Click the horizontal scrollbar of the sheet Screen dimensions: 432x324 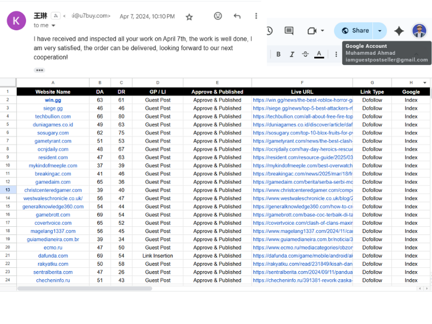pyautogui.click(x=85, y=288)
